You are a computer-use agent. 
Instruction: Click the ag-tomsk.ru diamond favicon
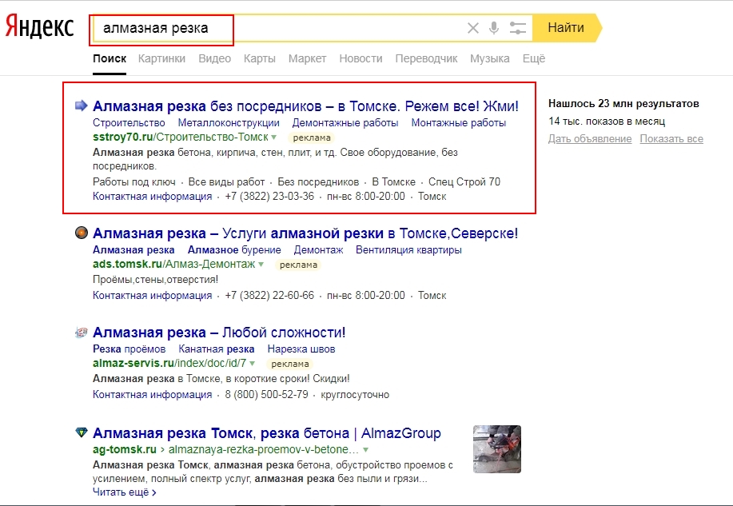pyautogui.click(x=82, y=432)
